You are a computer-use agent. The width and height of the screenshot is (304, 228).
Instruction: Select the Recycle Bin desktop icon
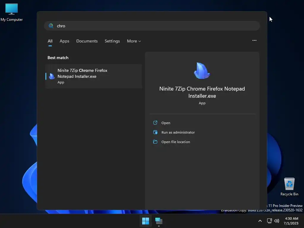(x=289, y=187)
